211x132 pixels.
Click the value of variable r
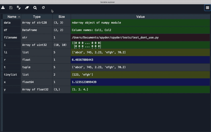(140, 60)
